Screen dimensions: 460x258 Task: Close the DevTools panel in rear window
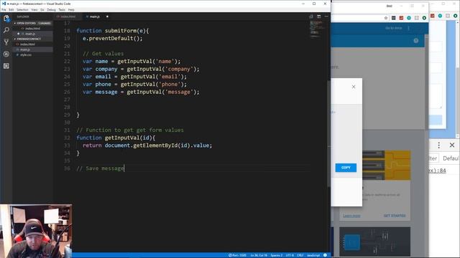[x=452, y=145]
